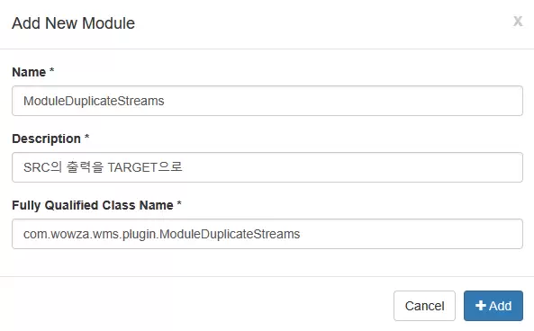The image size is (534, 331).
Task: Close the Add New Module dialog
Action: pyautogui.click(x=518, y=21)
